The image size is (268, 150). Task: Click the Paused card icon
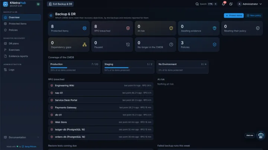[x=128, y=44]
